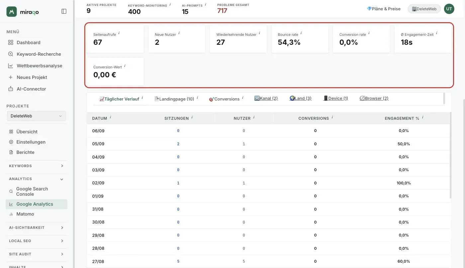Click the Matomo bar chart icon
Image resolution: width=465 pixels, height=268 pixels.
click(x=11, y=214)
